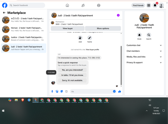Image resolution: width=168 pixels, height=124 pixels.
Task: Click the More options button
Action: click(103, 28)
